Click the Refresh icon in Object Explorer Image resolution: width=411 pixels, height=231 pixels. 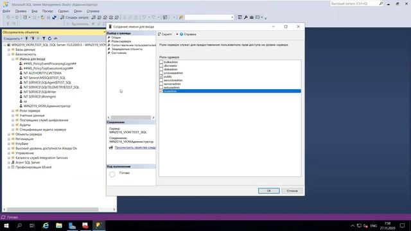click(x=49, y=38)
